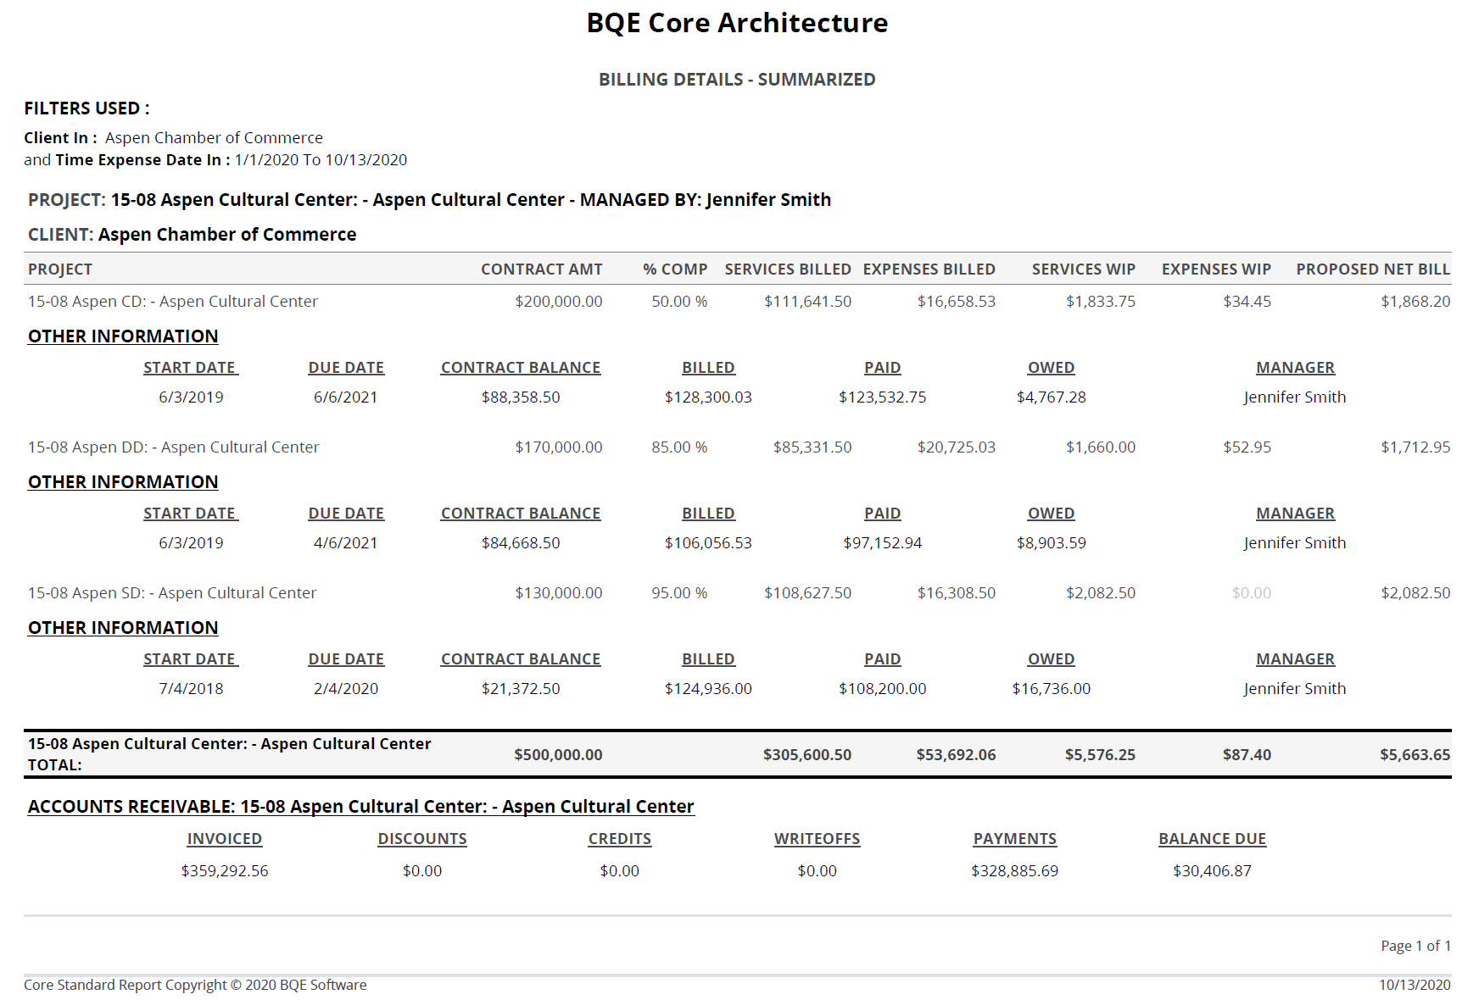Image resolution: width=1479 pixels, height=1000 pixels.
Task: Click paid amount $97,152.94
Action: coord(882,543)
